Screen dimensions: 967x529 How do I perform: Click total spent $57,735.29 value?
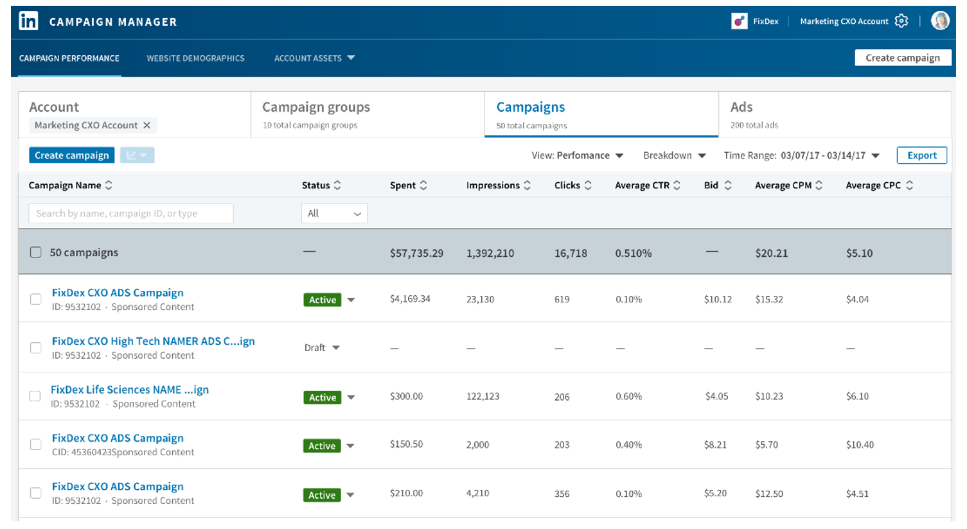(x=416, y=253)
